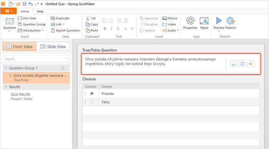Insert a Picture from the ribbon
269x149 pixels.
[170, 18]
